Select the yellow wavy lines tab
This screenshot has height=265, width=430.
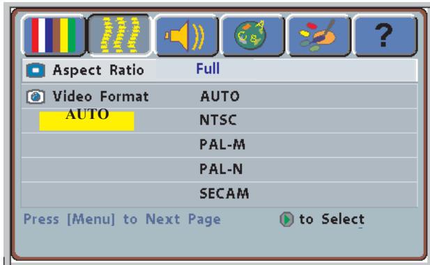(120, 35)
